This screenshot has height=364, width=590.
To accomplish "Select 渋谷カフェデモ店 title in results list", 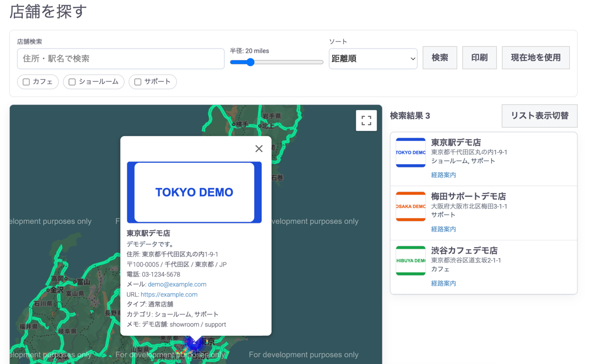I will click(x=464, y=250).
